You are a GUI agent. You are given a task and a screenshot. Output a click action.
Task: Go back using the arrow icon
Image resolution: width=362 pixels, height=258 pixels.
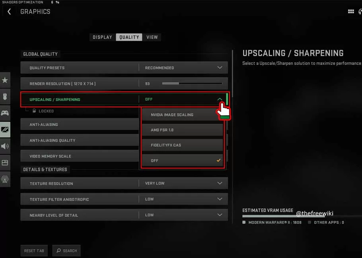pos(9,12)
